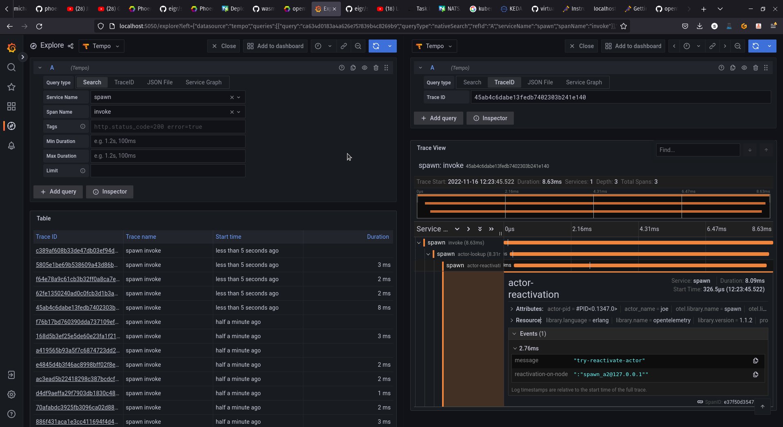Delete query A in right pane
783x427 pixels.
coord(756,68)
